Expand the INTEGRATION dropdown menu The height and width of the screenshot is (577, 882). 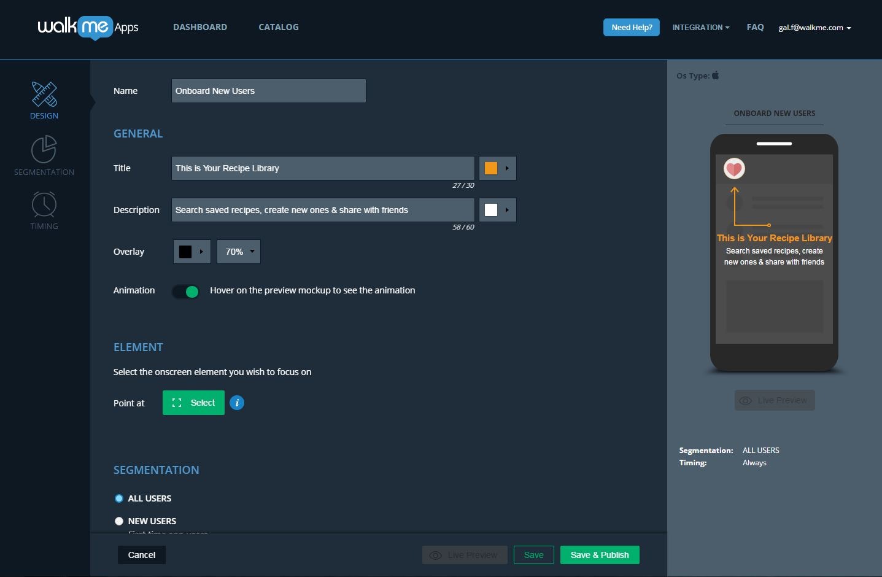(x=700, y=27)
